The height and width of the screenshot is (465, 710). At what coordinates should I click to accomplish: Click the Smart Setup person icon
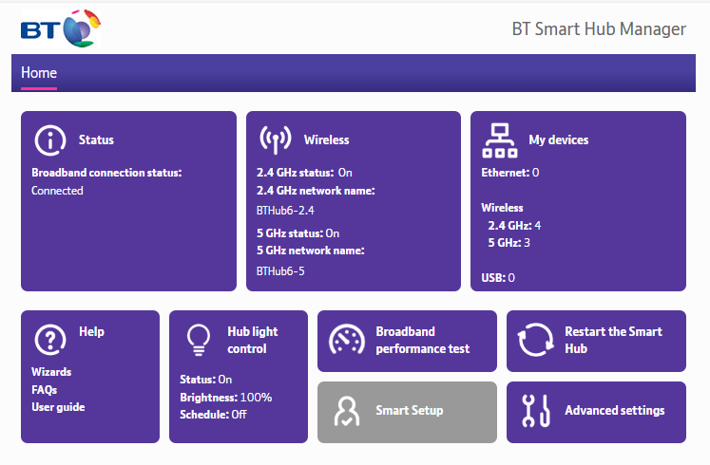(x=347, y=411)
